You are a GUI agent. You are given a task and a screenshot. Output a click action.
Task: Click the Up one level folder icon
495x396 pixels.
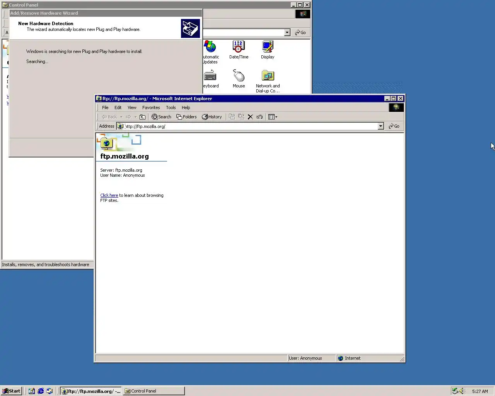click(x=142, y=117)
